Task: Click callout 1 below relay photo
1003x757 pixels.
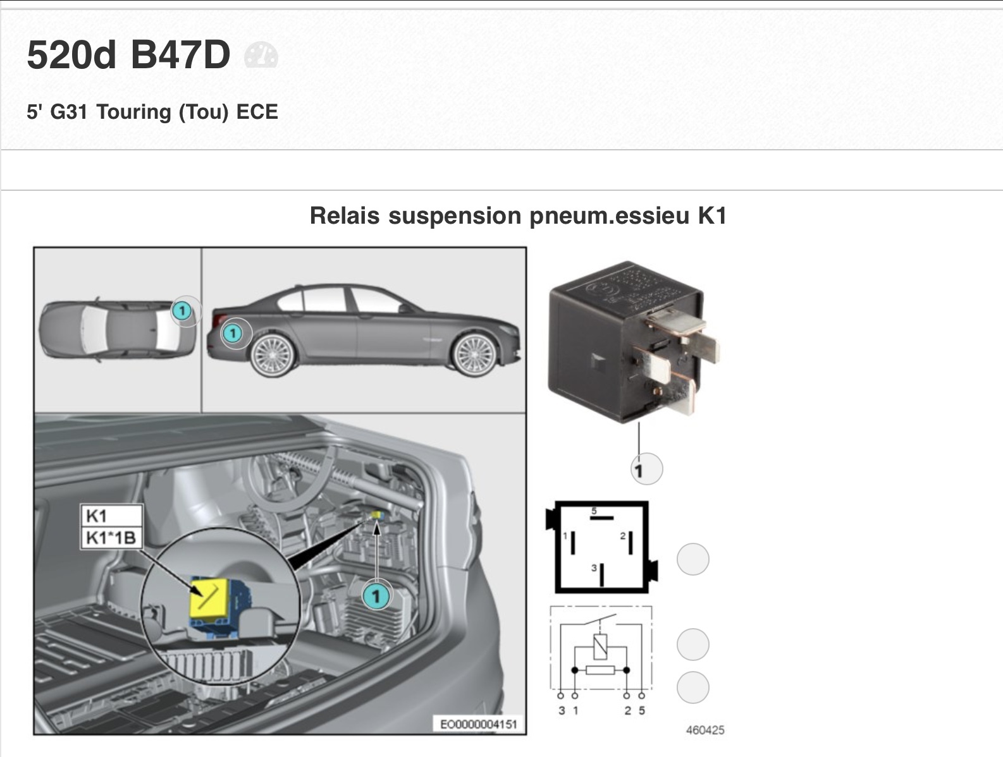Action: [646, 469]
